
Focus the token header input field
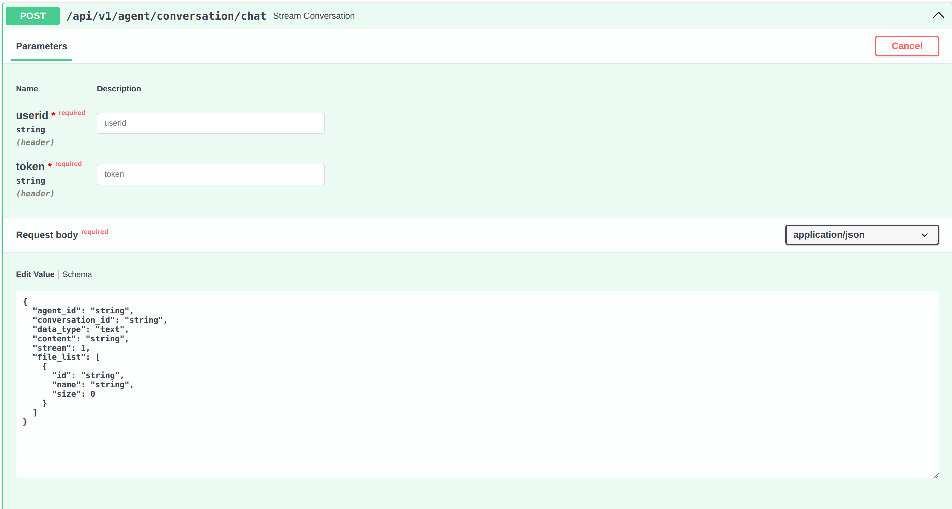click(210, 174)
